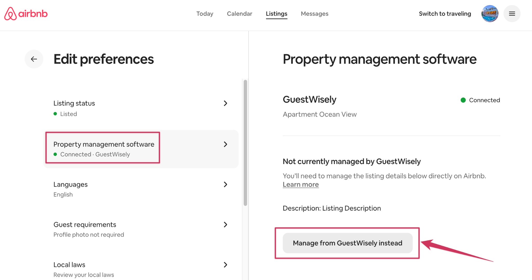The image size is (532, 280).
Task: Open the Messages tab
Action: (315, 14)
